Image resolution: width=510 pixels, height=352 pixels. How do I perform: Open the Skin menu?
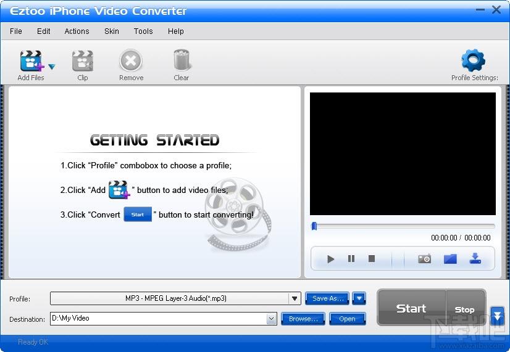112,31
